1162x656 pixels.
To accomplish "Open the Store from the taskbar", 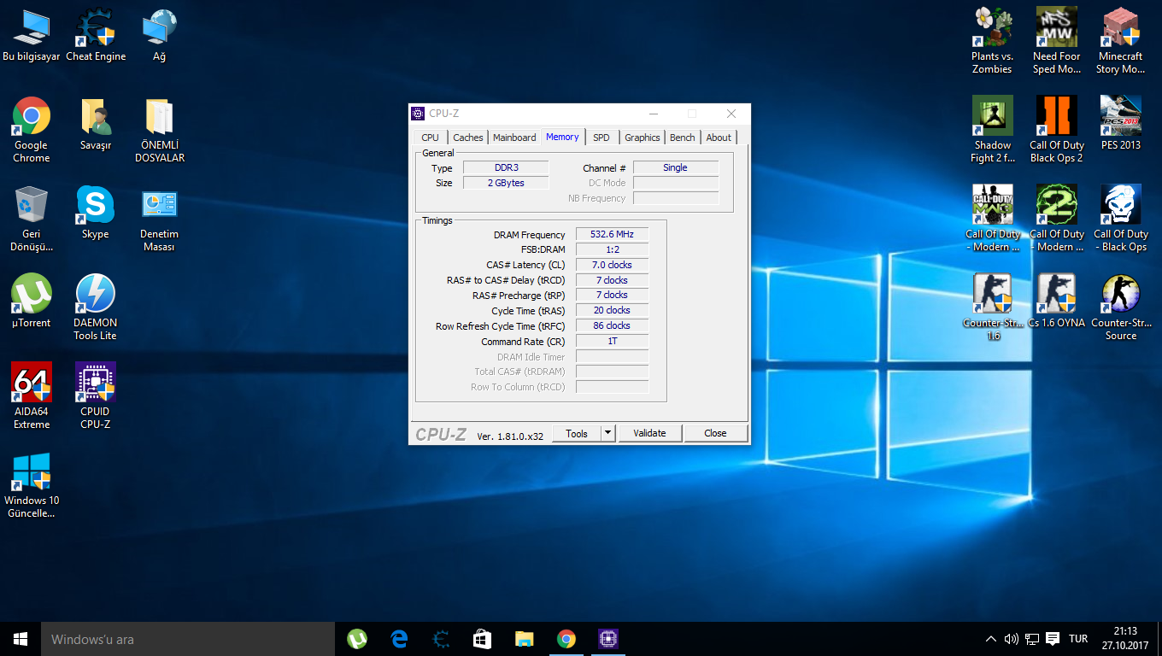I will (483, 639).
